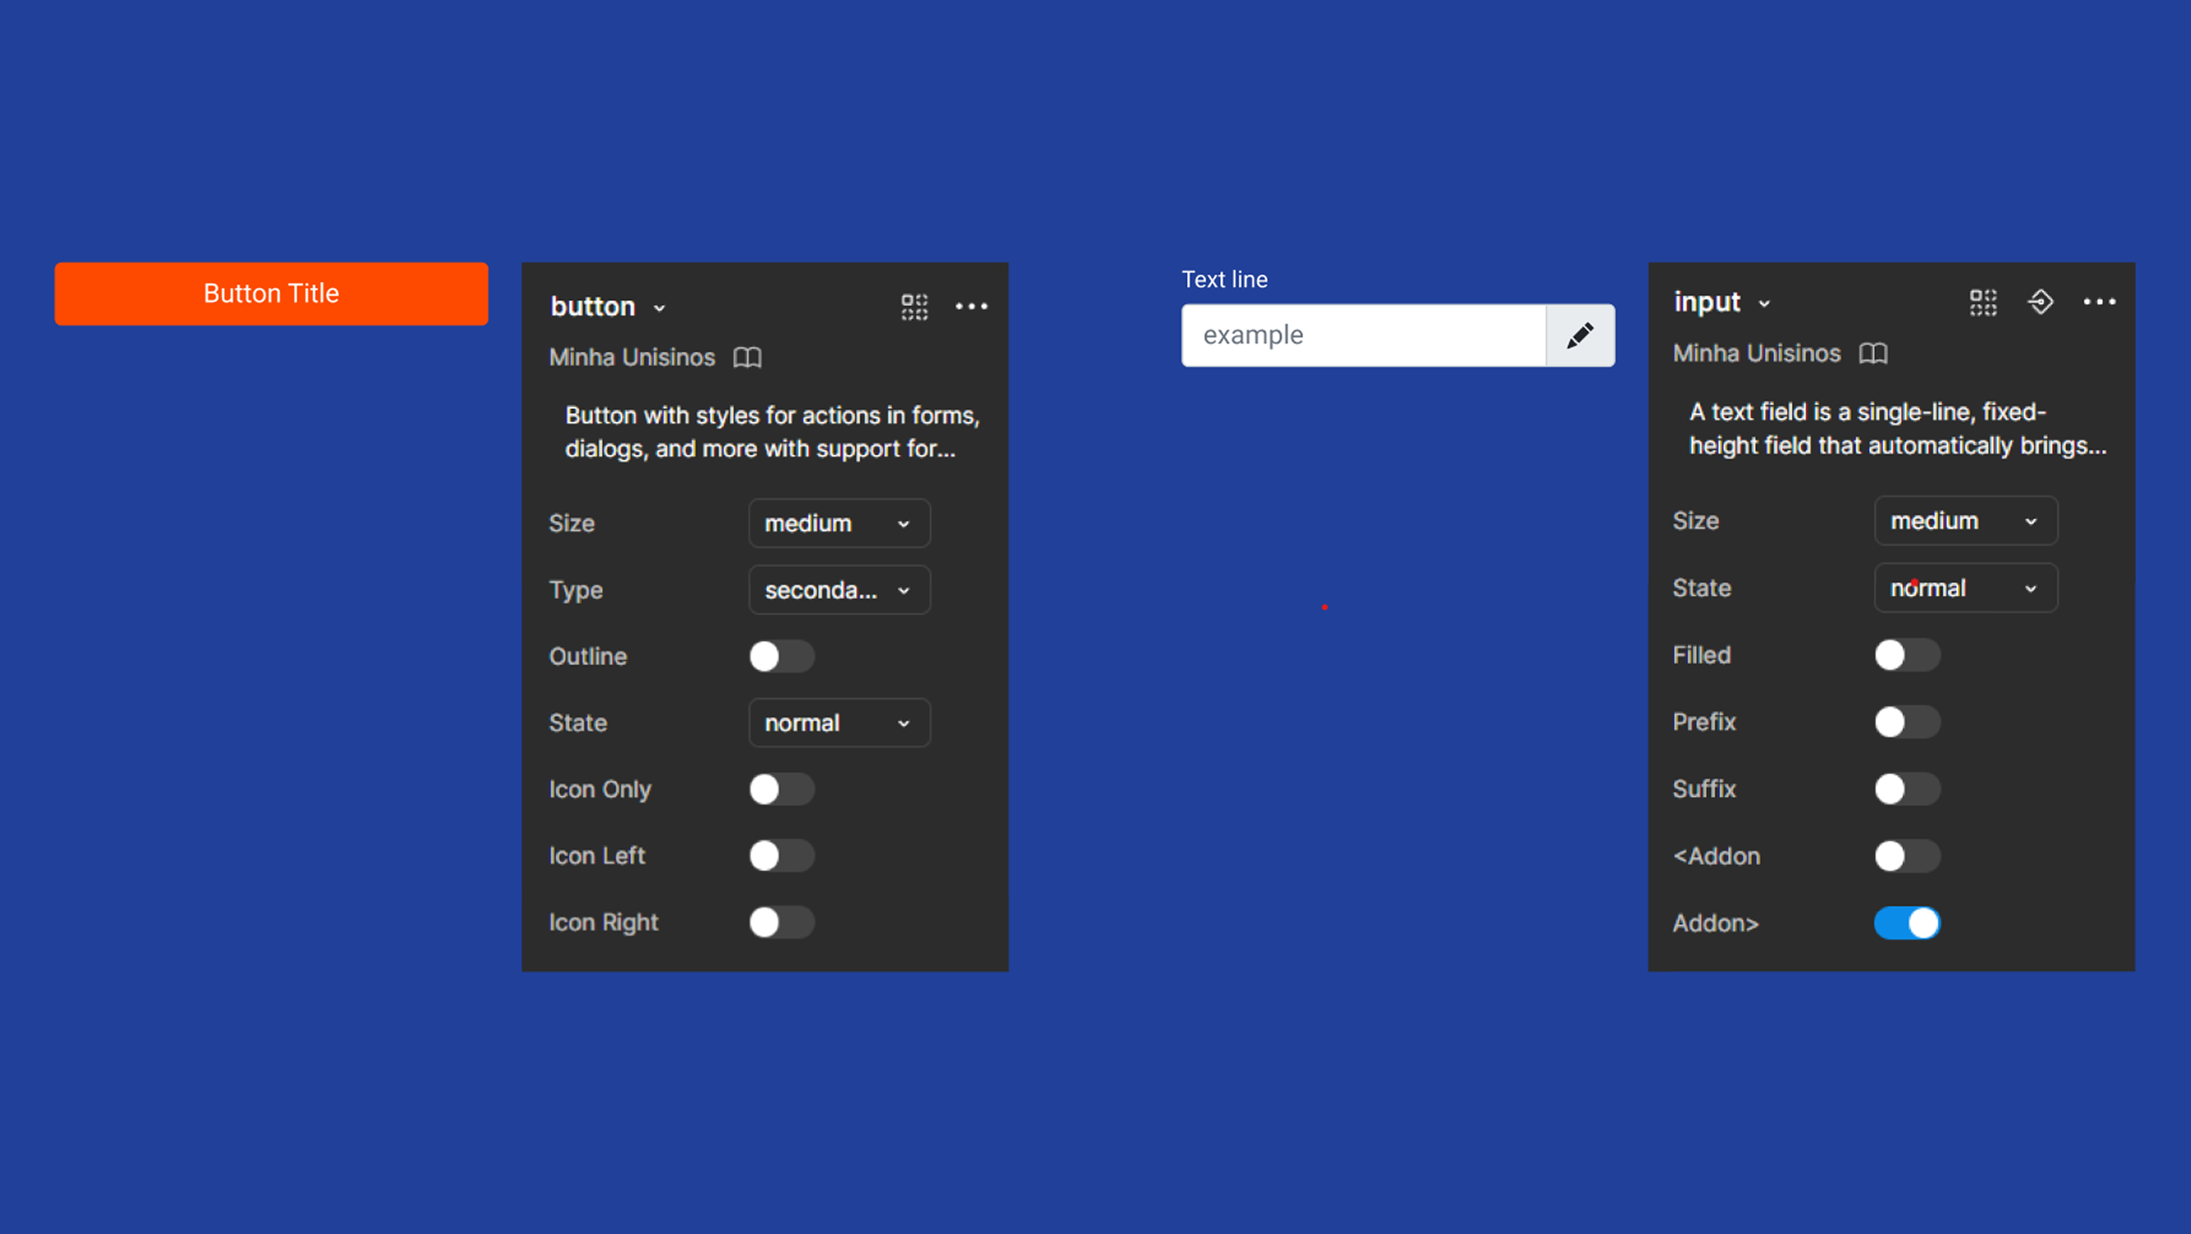Click the input component description text
The width and height of the screenshot is (2191, 1234).
click(x=1898, y=428)
